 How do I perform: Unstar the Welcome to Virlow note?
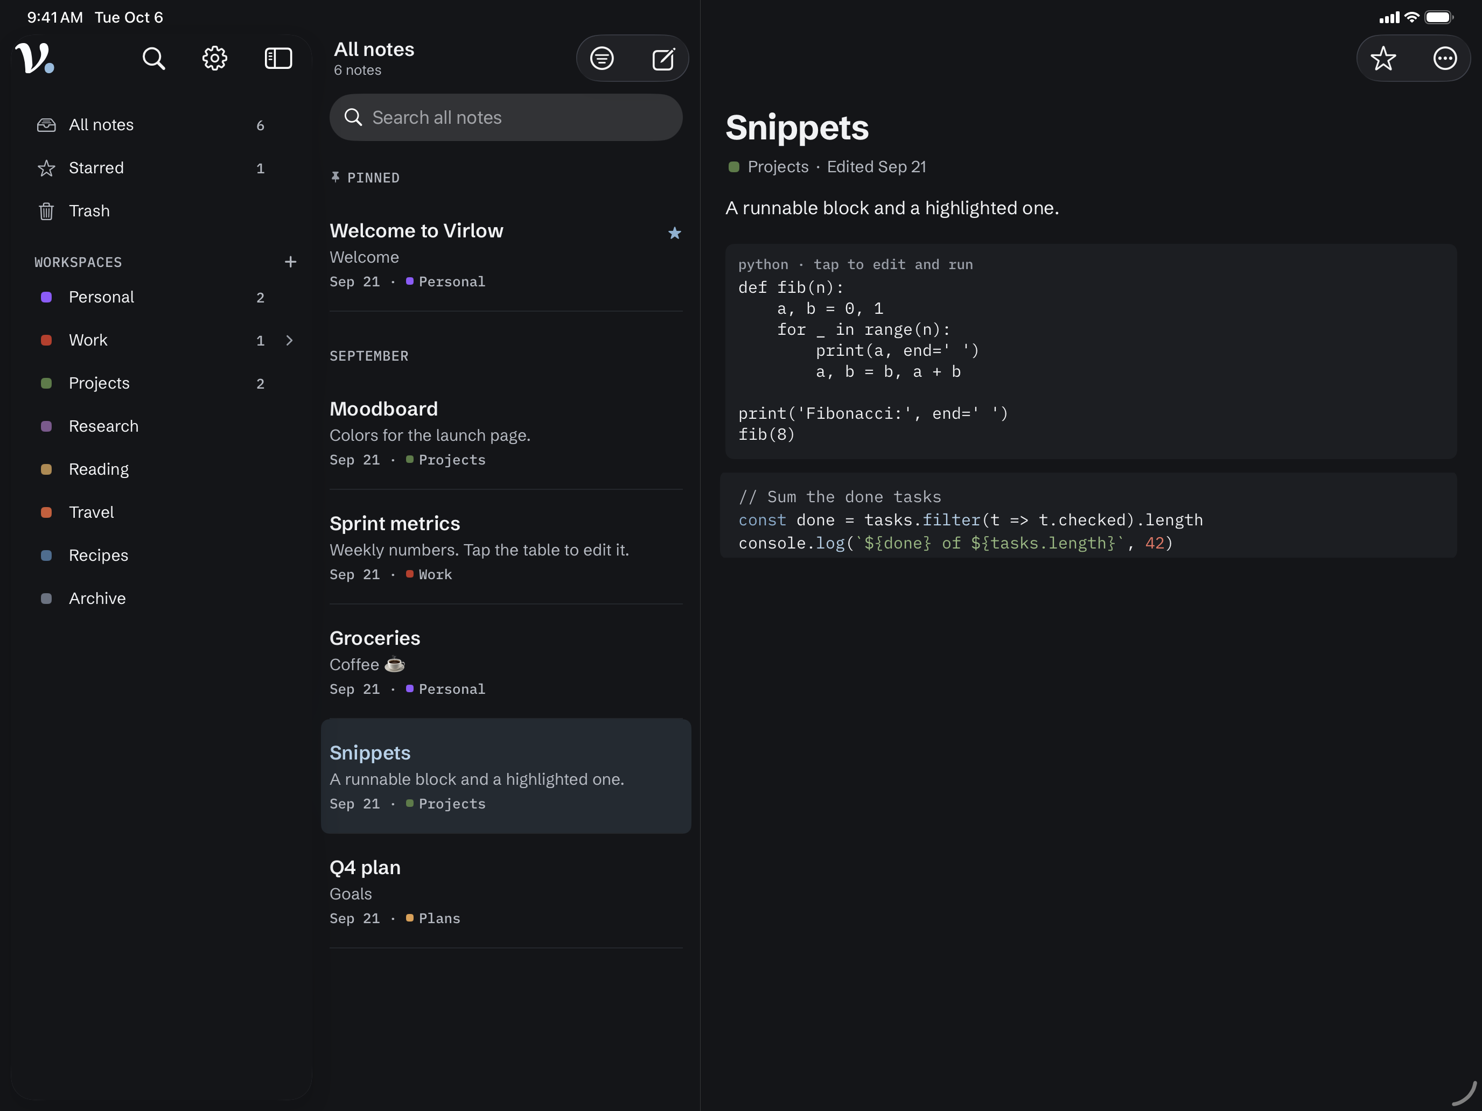tap(675, 233)
